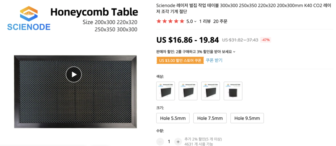Select the third 색상 thumbnail option
The image size is (336, 146).
[210, 91]
